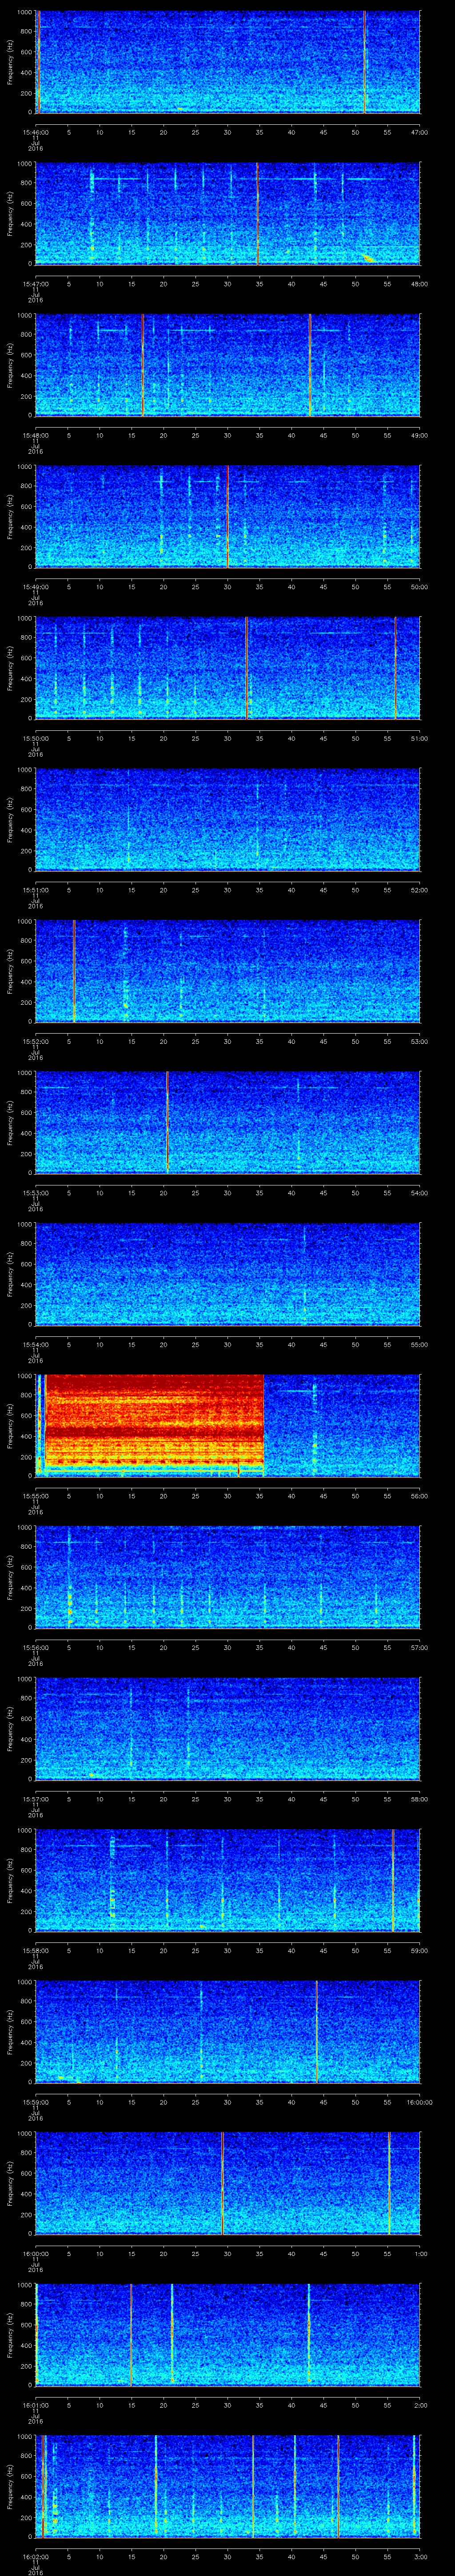Viewport: 455px width, 2576px height.
Task: Open the spectrogram panel beginning 15:49:00
Action: pos(228,517)
